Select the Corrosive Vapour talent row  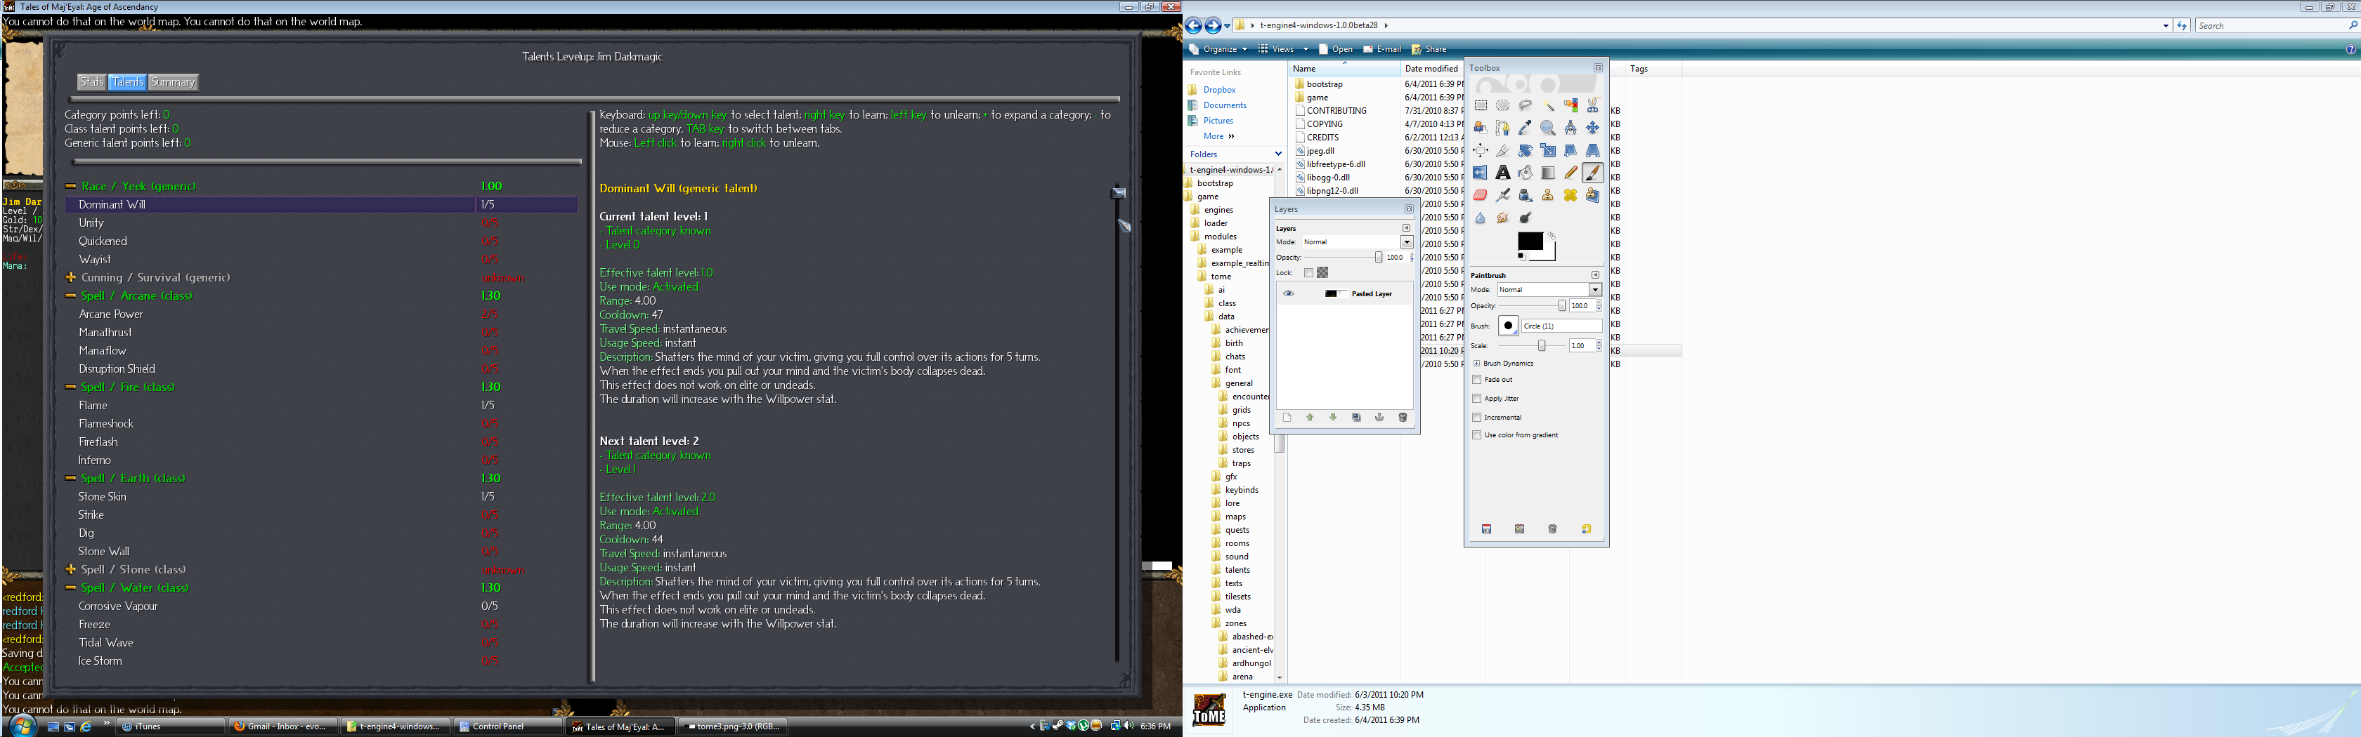pos(322,606)
